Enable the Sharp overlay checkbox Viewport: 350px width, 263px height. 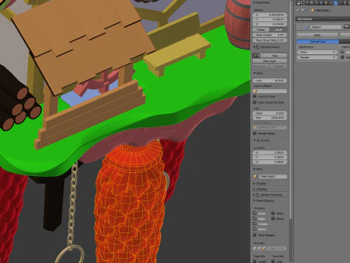click(x=273, y=213)
